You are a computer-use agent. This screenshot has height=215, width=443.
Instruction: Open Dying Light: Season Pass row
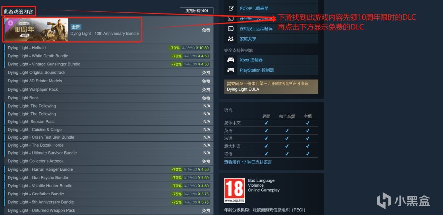point(109,122)
